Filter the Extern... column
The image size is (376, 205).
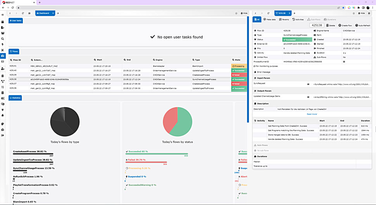[32, 60]
